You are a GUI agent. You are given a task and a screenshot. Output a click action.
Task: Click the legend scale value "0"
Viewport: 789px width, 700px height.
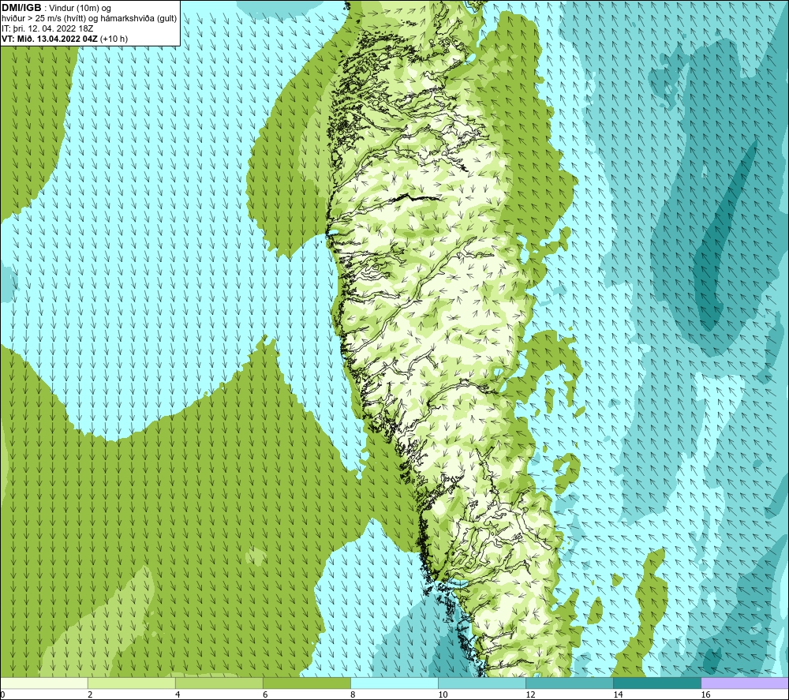coord(2,694)
